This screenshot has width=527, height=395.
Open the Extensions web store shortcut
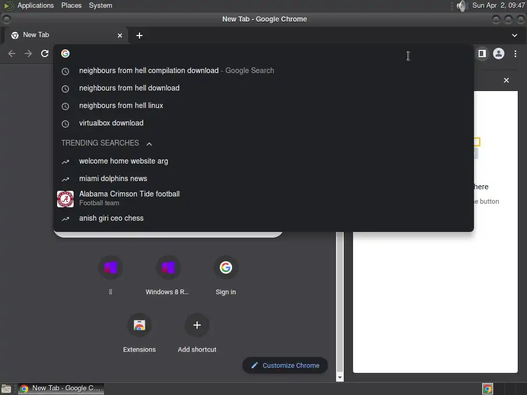click(139, 325)
